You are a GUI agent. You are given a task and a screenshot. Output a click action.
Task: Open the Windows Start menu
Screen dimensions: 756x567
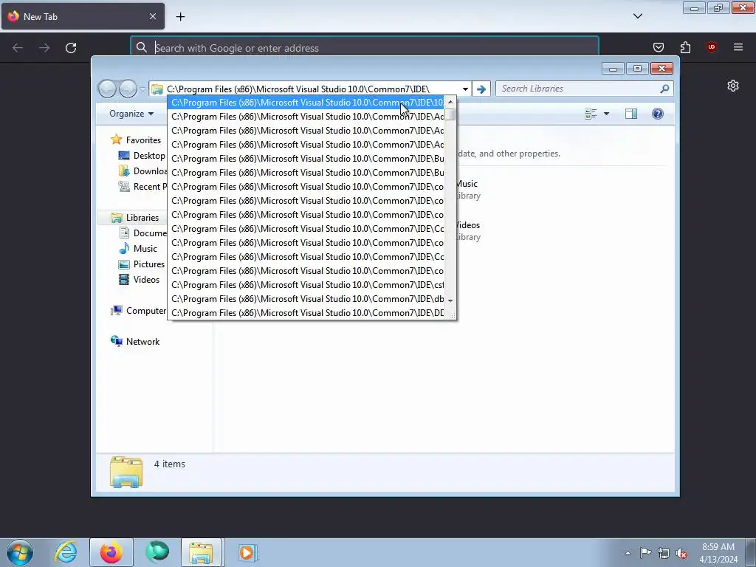[20, 552]
